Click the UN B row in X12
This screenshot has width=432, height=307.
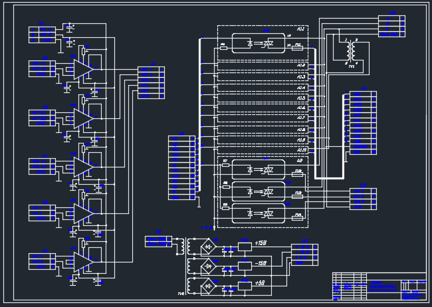point(363,197)
